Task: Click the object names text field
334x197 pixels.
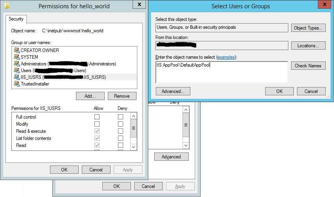Action: [x=221, y=72]
